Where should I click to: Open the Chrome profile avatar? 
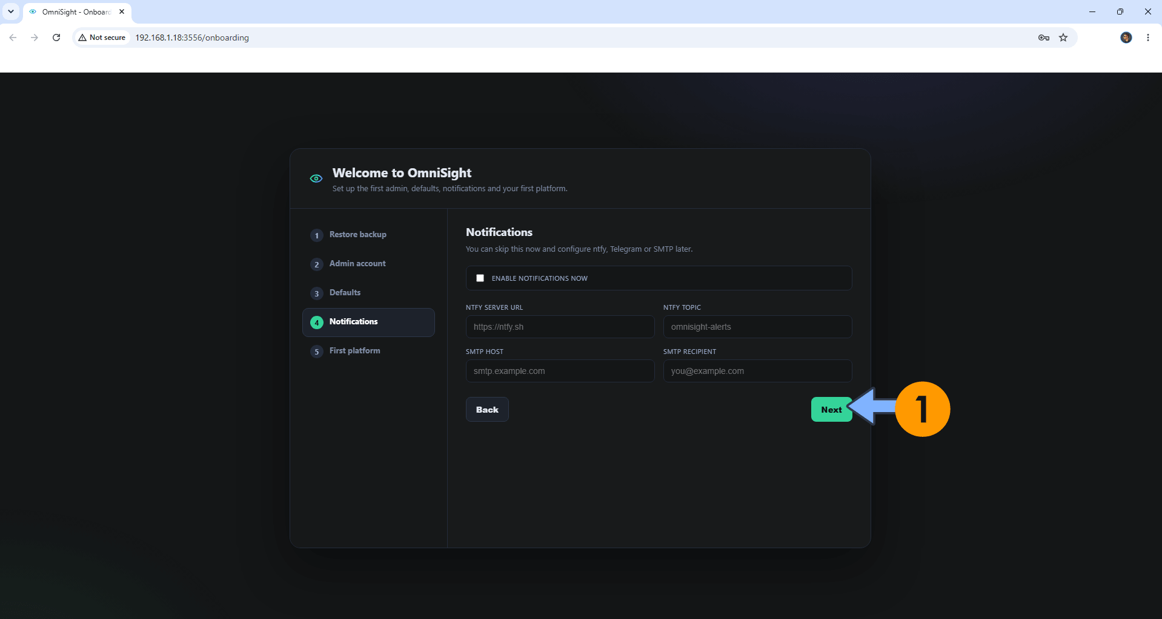click(1126, 38)
